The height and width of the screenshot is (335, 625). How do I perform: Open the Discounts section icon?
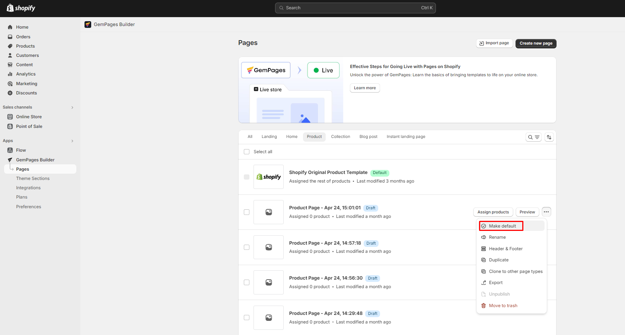click(10, 93)
